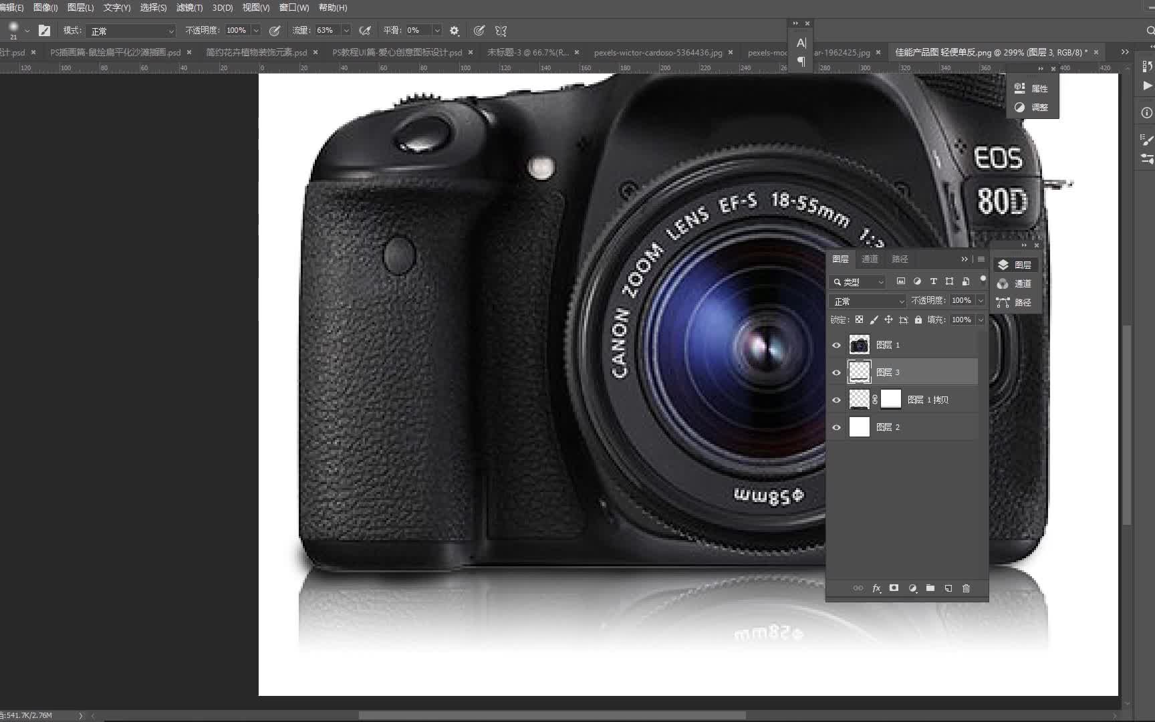This screenshot has height=722, width=1155.
Task: Enable pressure for opacity icon
Action: [x=274, y=31]
